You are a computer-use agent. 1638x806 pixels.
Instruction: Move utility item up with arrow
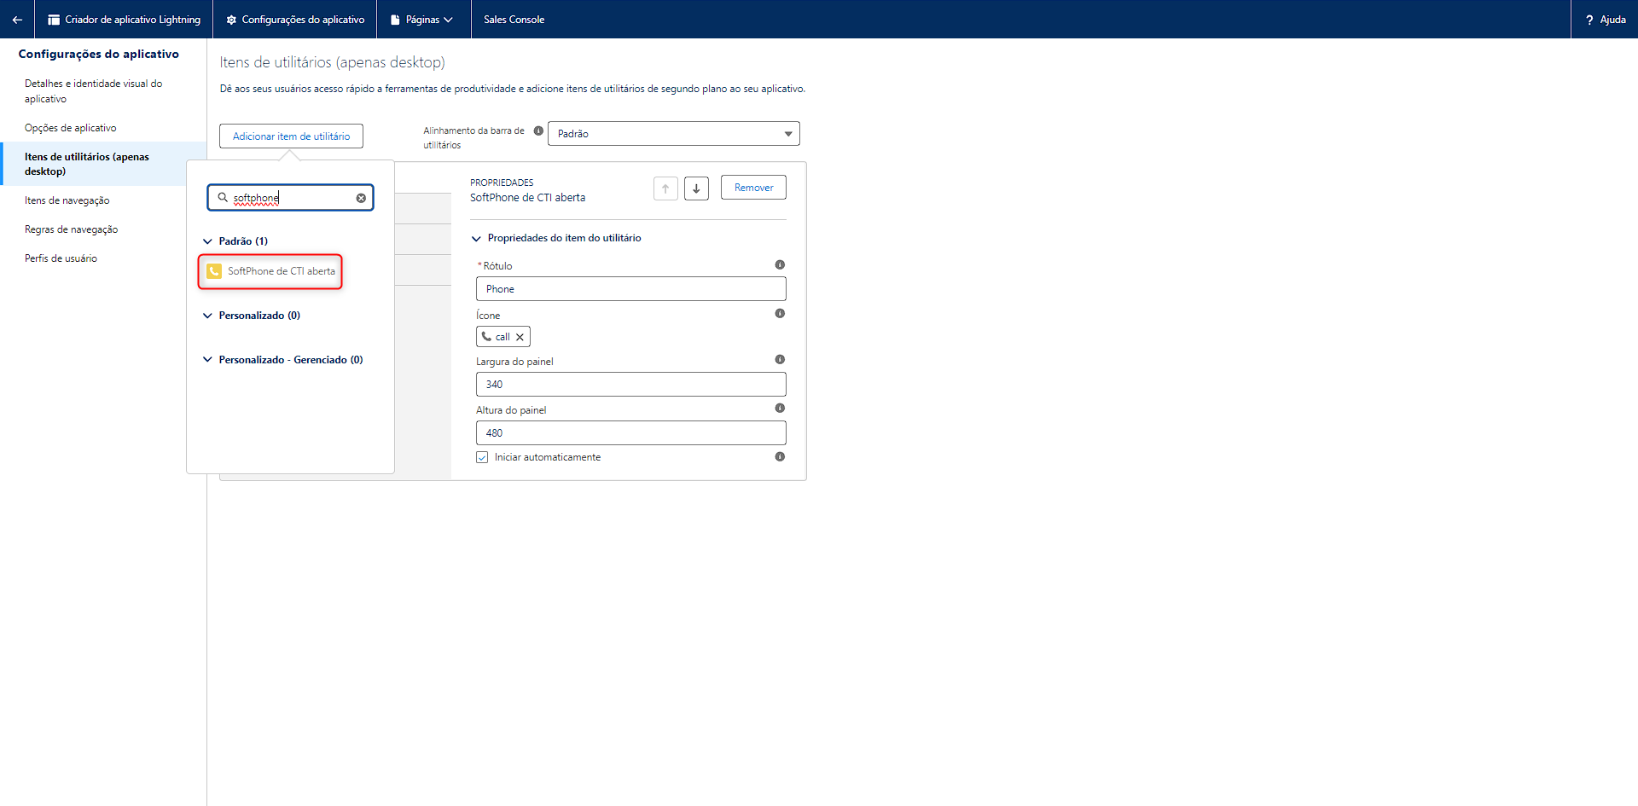click(x=665, y=188)
